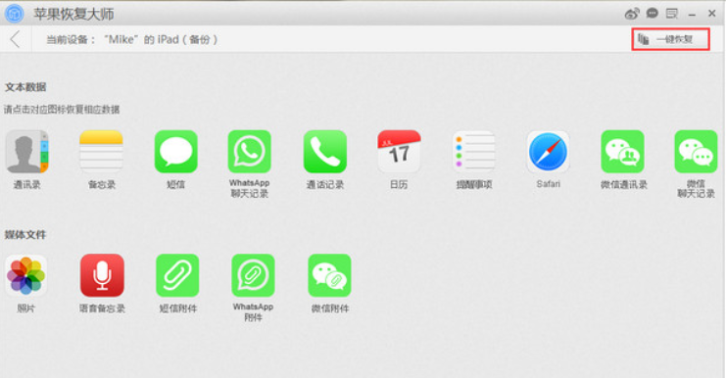Select the Voice memos (语音备忘录) icon

tap(102, 276)
